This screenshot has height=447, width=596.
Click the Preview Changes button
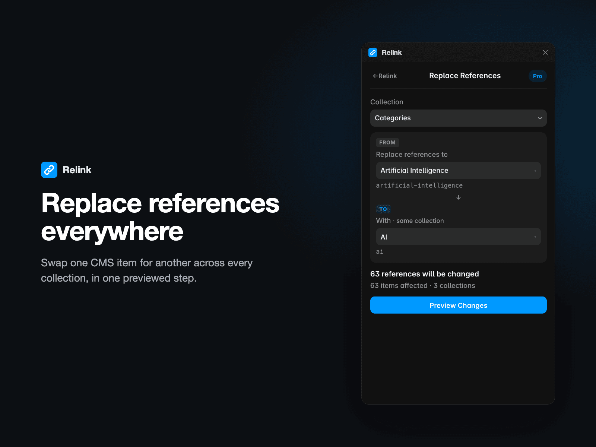point(459,305)
